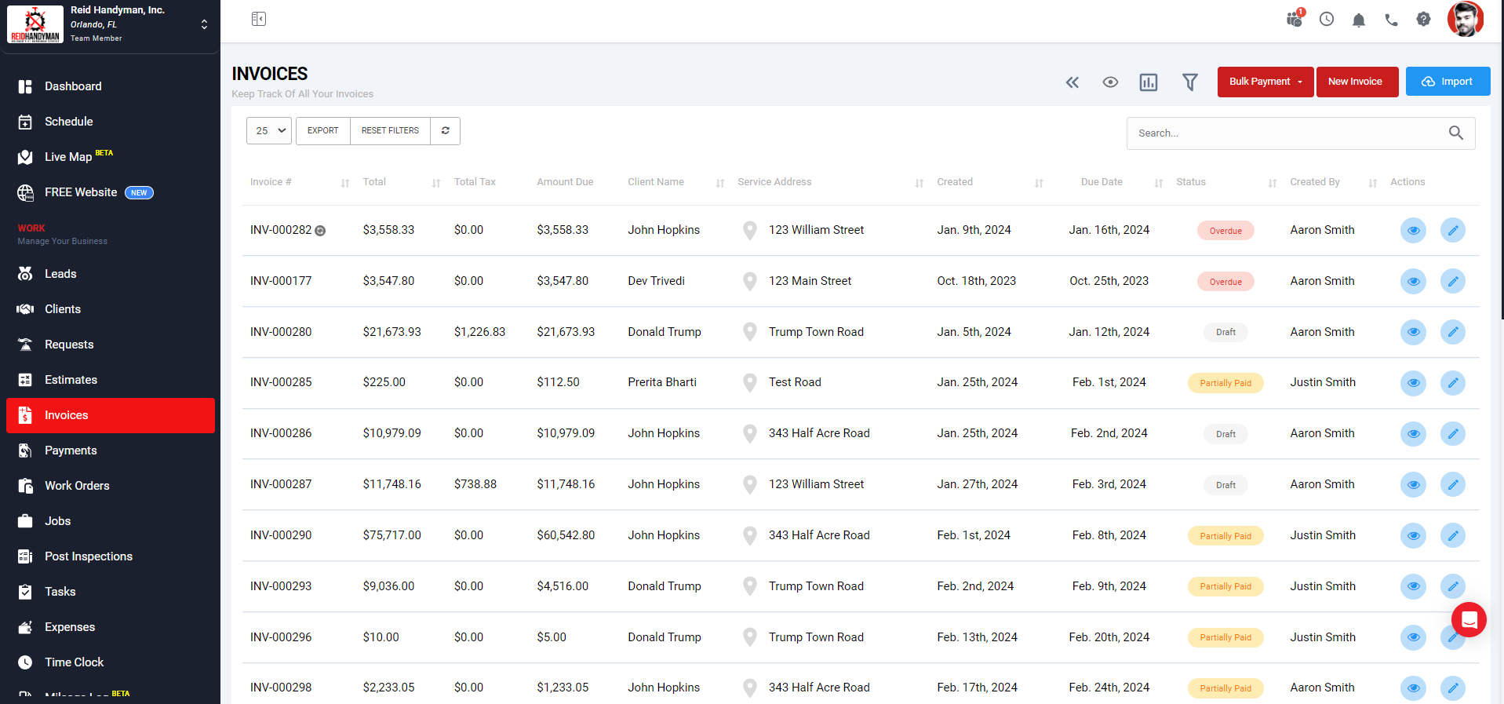This screenshot has width=1504, height=704.
Task: Click into the invoice Search field
Action: [1287, 133]
